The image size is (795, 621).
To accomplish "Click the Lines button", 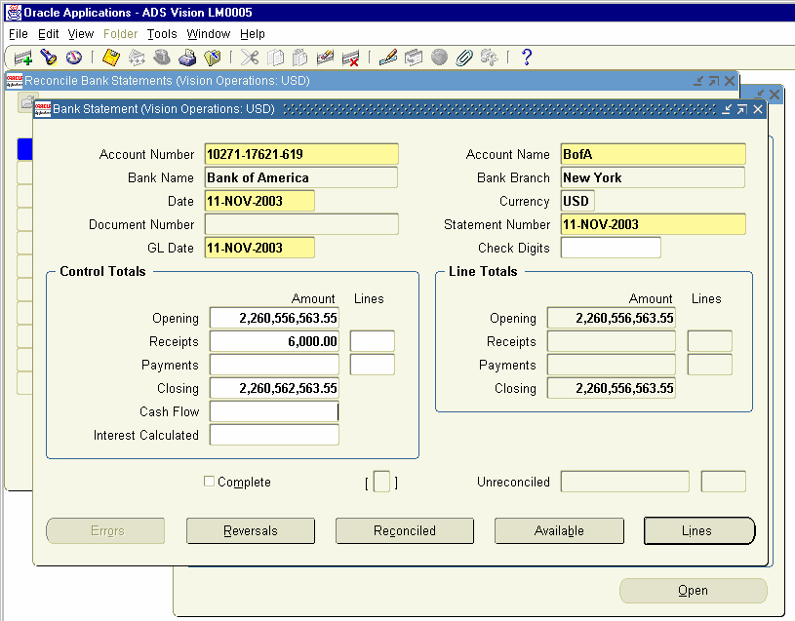I will pyautogui.click(x=699, y=531).
